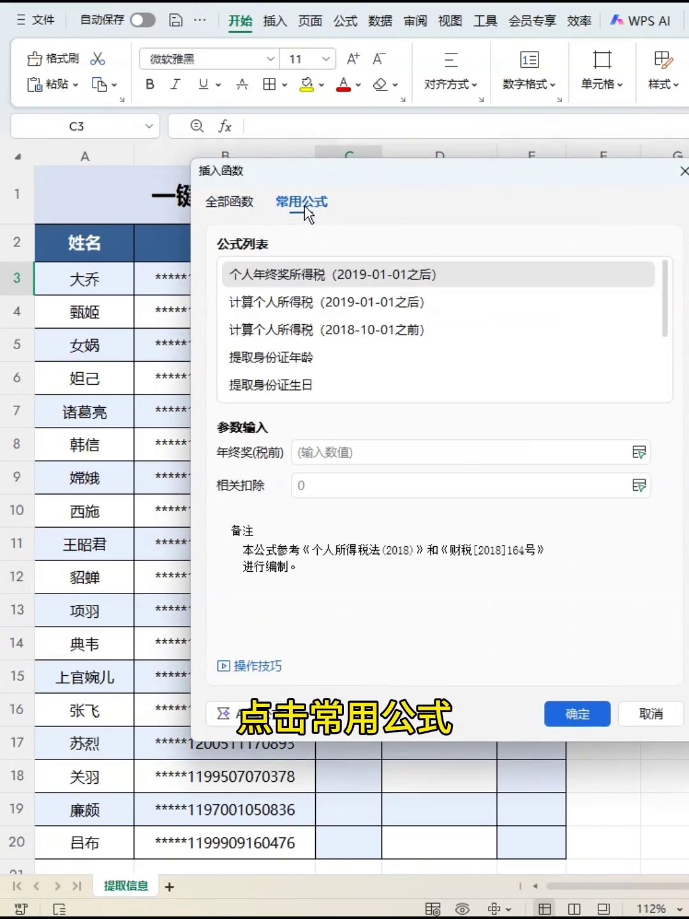Select 计算个人所得税 (2018-10-01之前) formula
Screen dimensions: 689x919
click(x=438, y=330)
